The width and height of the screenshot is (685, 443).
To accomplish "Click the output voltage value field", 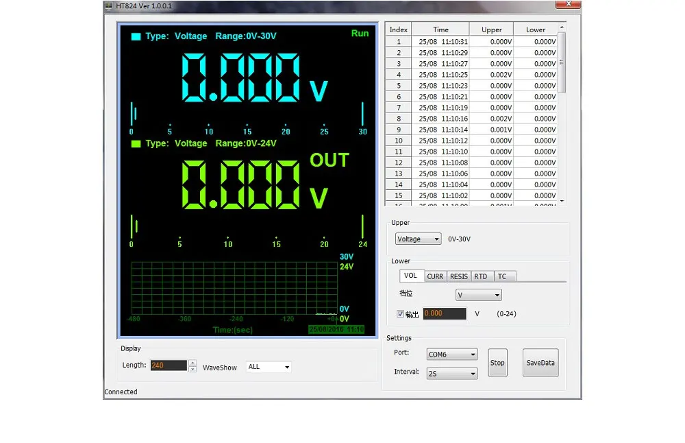I will point(445,313).
